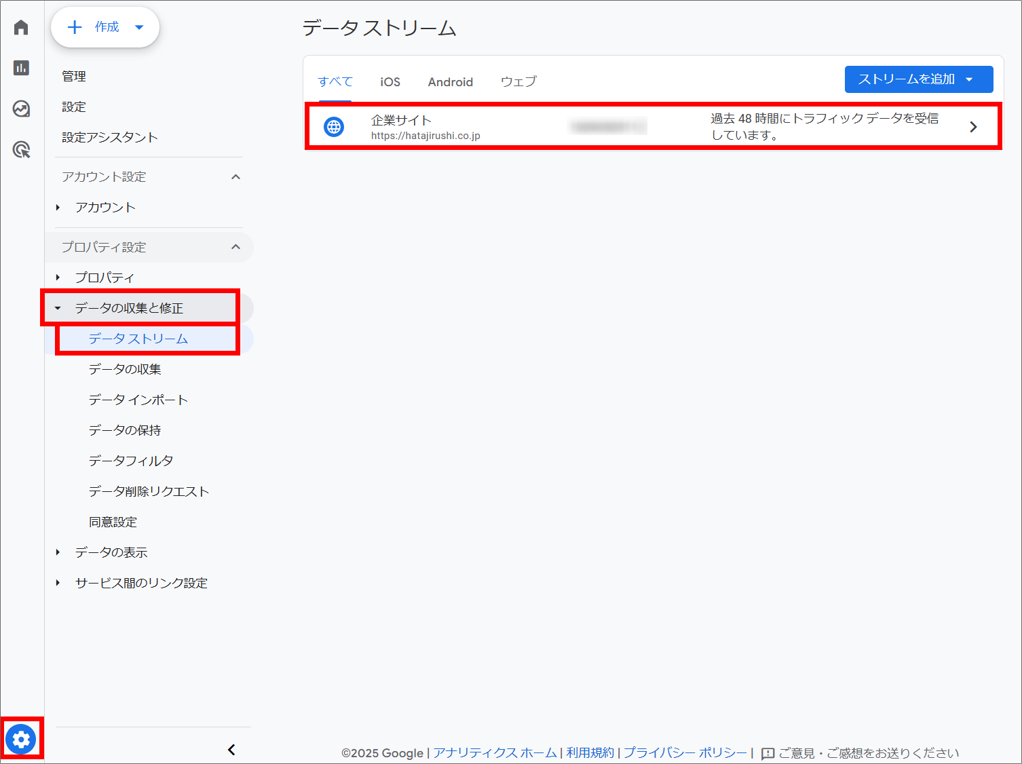Click the feedback icon in the footer
Screen dimensions: 1022x764
(x=768, y=753)
